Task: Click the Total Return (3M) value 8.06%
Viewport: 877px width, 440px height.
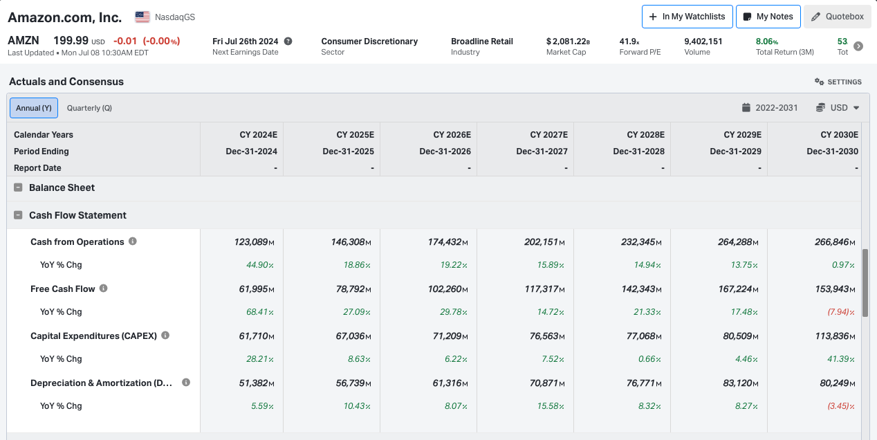Action: pos(767,42)
